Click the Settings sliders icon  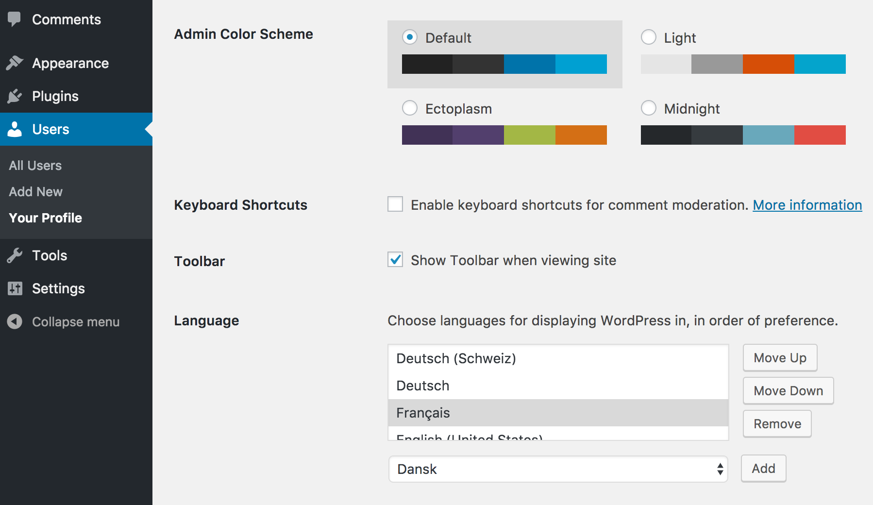click(x=15, y=288)
